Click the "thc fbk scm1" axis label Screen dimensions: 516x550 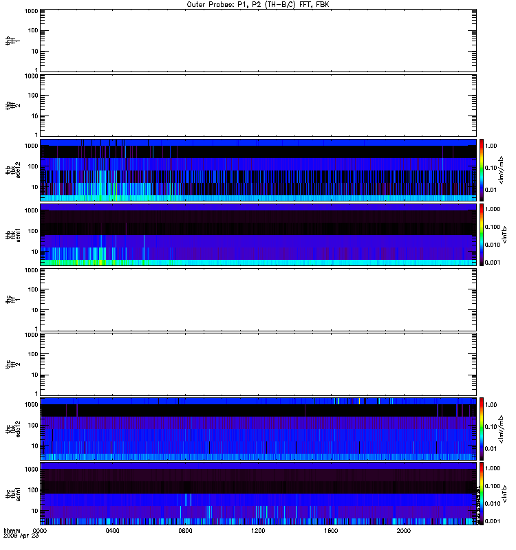(13, 494)
